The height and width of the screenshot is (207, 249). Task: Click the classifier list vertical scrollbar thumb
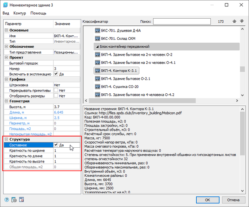pyautogui.click(x=242, y=69)
